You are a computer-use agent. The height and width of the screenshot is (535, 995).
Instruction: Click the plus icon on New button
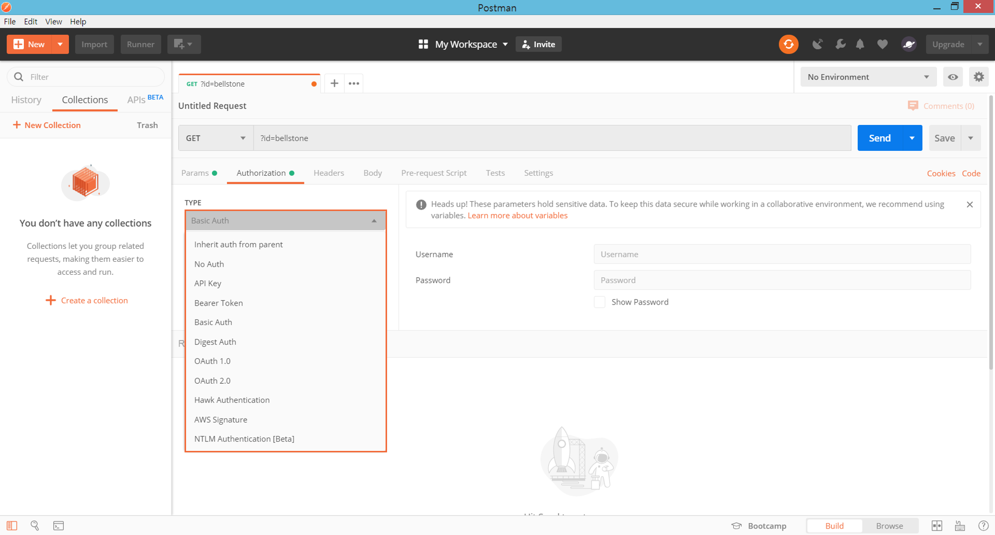tap(18, 44)
